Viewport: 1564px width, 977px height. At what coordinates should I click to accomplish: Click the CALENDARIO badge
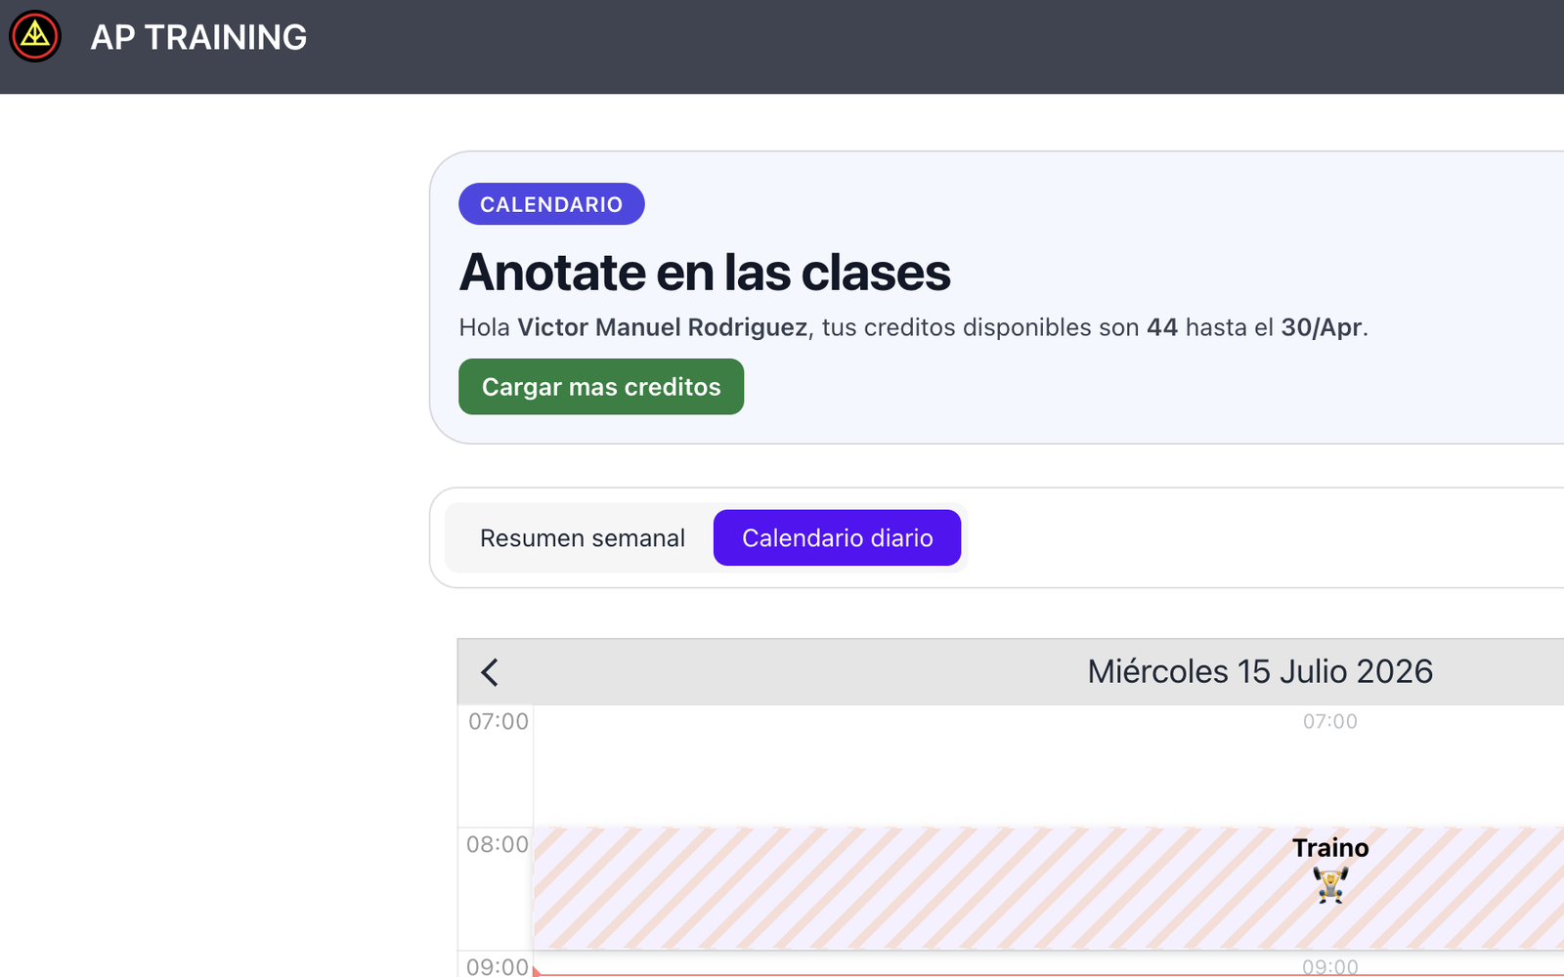(551, 204)
